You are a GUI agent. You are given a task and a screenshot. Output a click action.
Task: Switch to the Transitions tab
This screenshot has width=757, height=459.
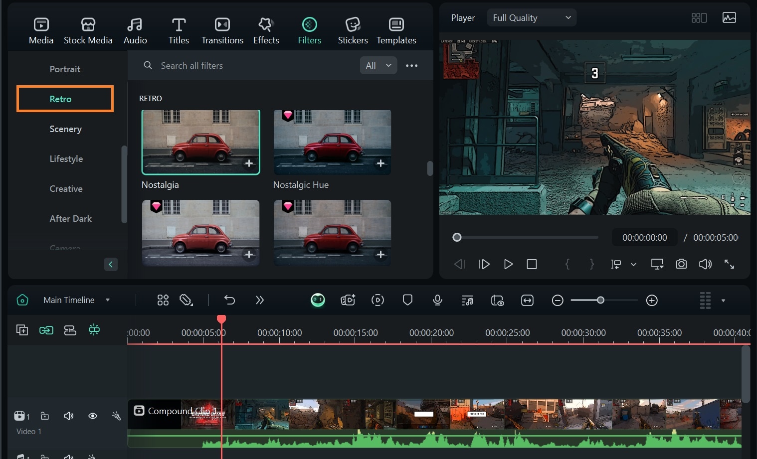point(222,30)
